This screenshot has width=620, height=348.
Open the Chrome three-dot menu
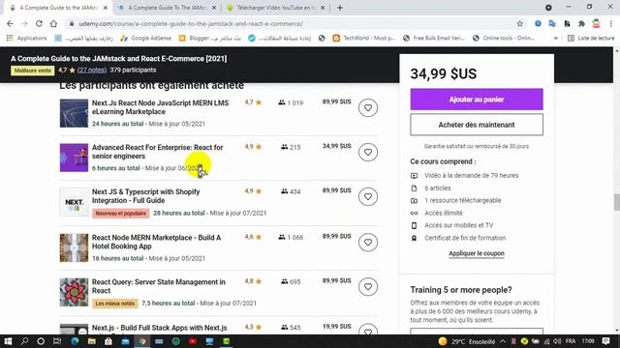click(x=611, y=23)
